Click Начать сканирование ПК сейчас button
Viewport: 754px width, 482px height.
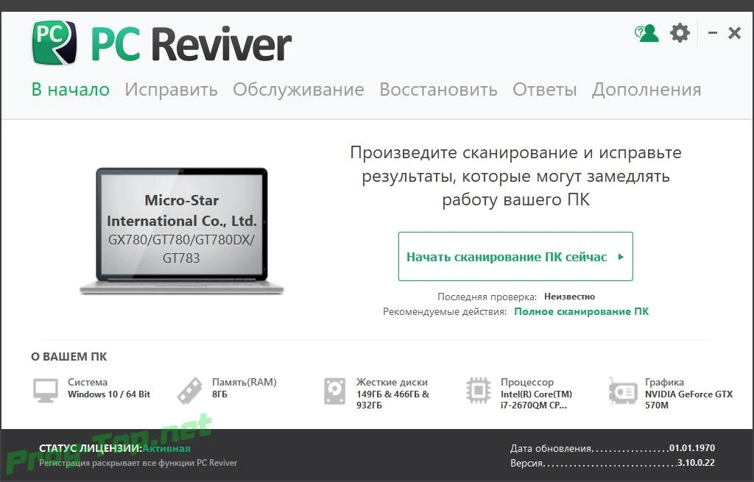pos(515,256)
